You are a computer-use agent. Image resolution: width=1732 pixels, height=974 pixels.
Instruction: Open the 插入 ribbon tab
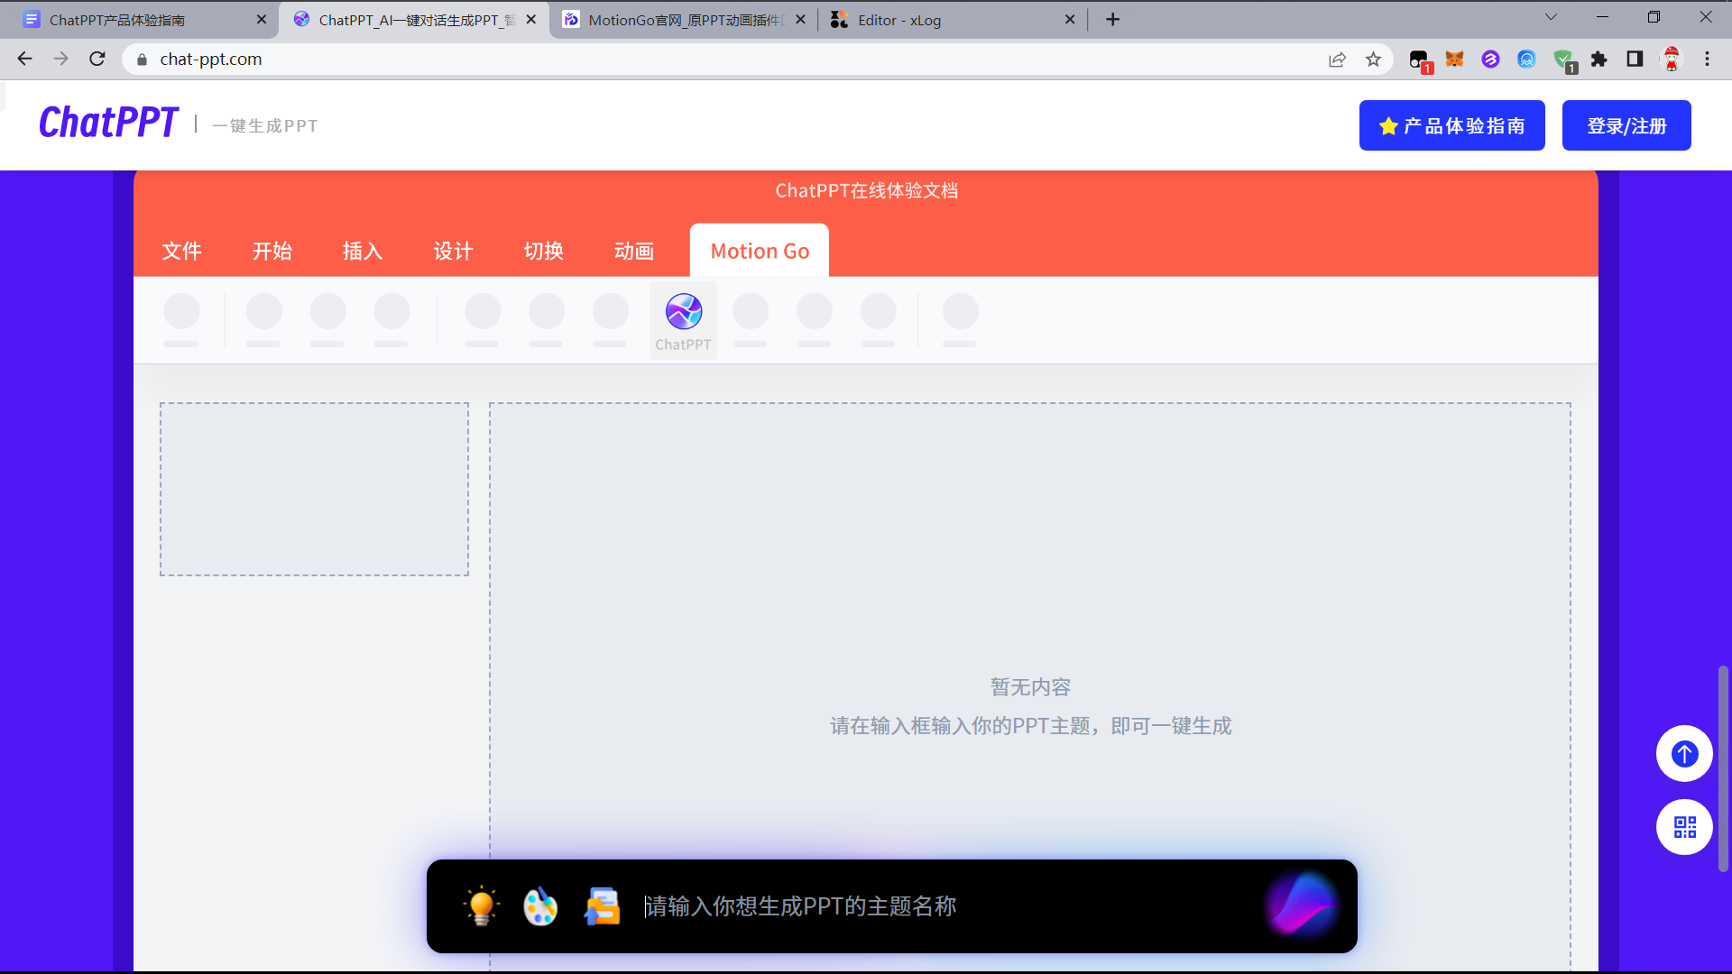point(363,251)
